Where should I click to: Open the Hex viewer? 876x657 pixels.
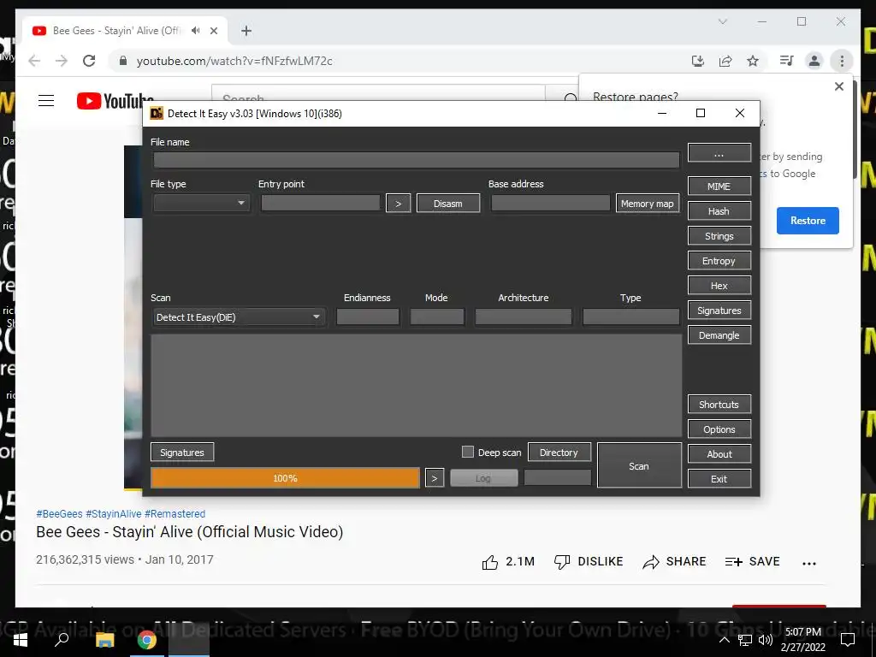point(719,286)
